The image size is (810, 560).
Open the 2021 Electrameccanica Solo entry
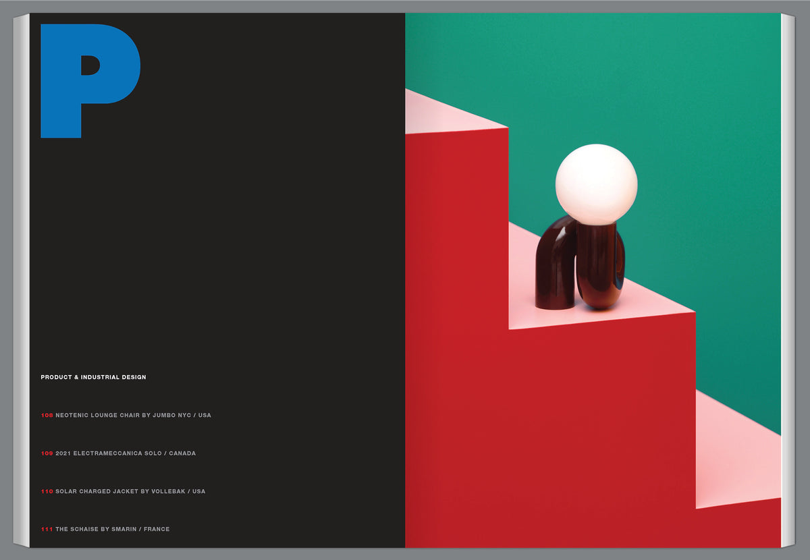coord(119,453)
